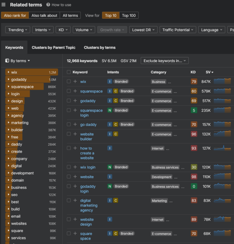
Task: Click N intent badge on godaddy login row
Action: [x=110, y=186]
